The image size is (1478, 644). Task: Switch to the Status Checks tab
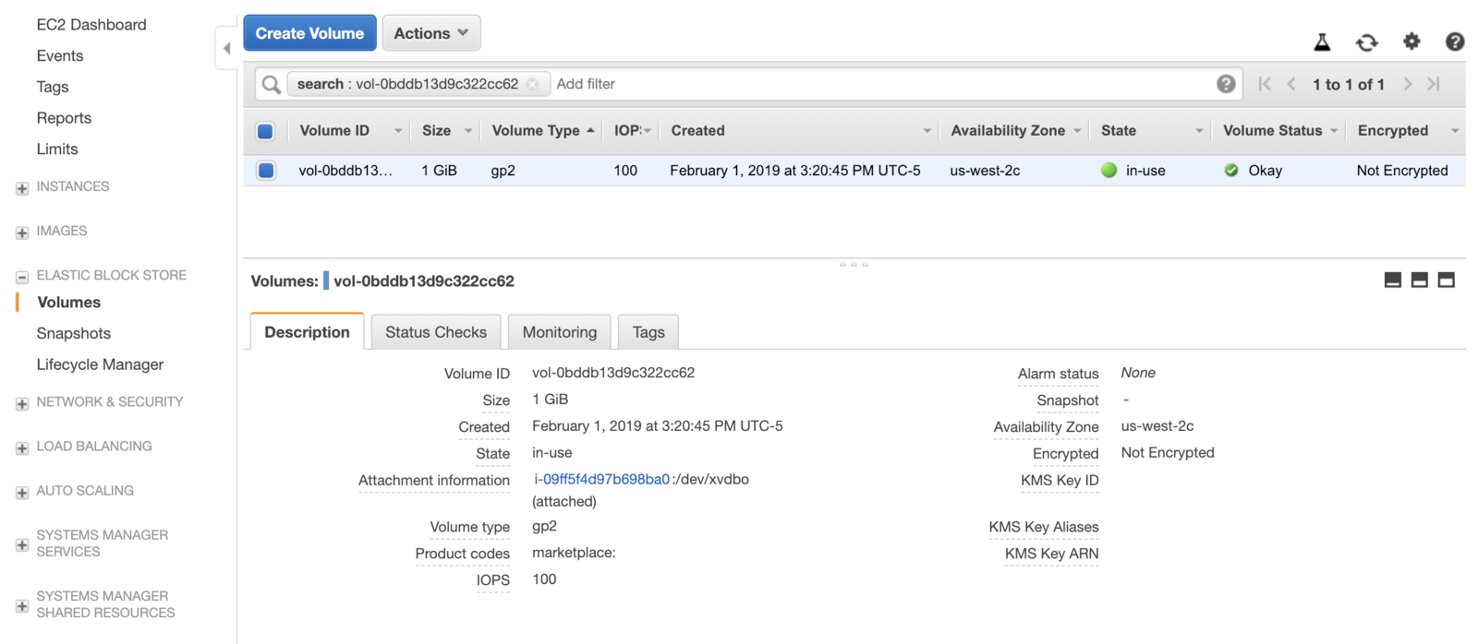[x=436, y=332]
